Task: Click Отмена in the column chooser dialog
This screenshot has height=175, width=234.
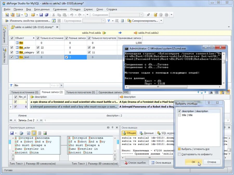Action: coord(212,162)
